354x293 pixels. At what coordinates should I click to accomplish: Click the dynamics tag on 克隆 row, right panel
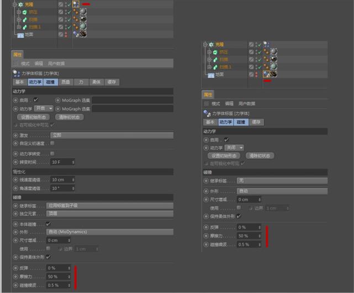pyautogui.click(x=266, y=44)
